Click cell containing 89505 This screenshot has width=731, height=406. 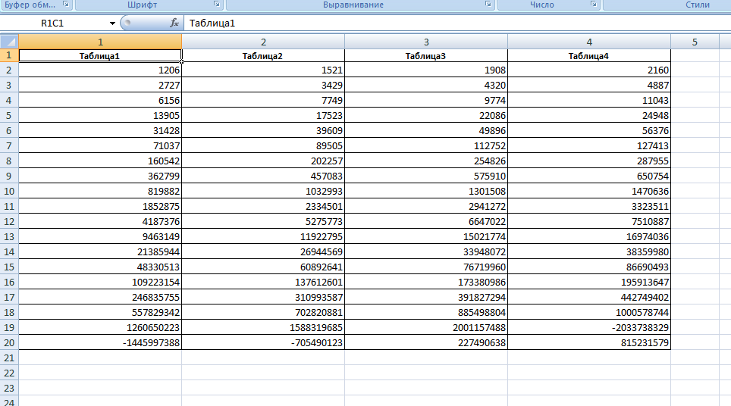point(263,146)
